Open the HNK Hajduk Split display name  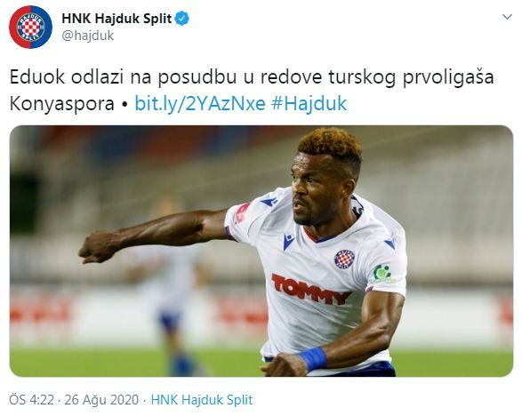coord(116,19)
